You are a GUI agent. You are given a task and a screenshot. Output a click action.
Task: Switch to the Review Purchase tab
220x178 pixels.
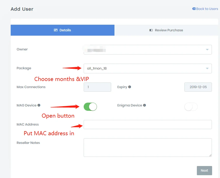166,30
